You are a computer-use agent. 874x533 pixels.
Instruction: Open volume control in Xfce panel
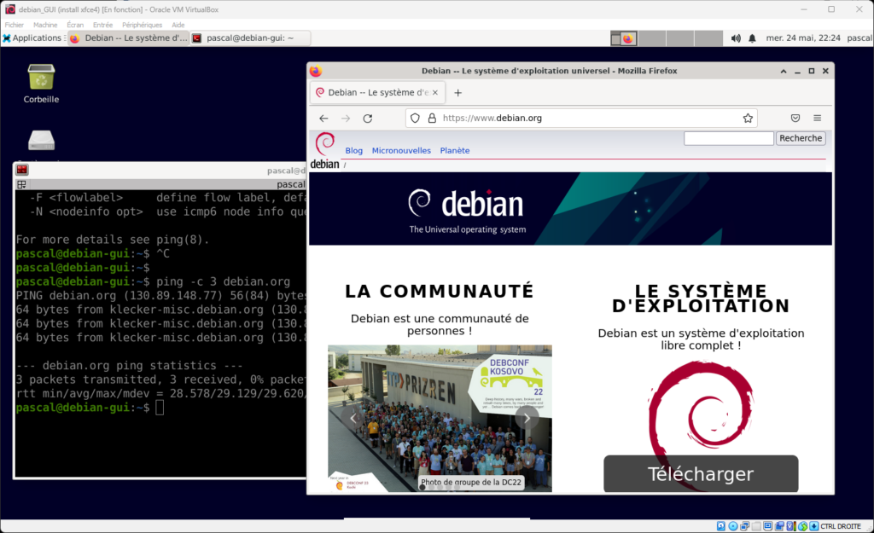coord(736,38)
